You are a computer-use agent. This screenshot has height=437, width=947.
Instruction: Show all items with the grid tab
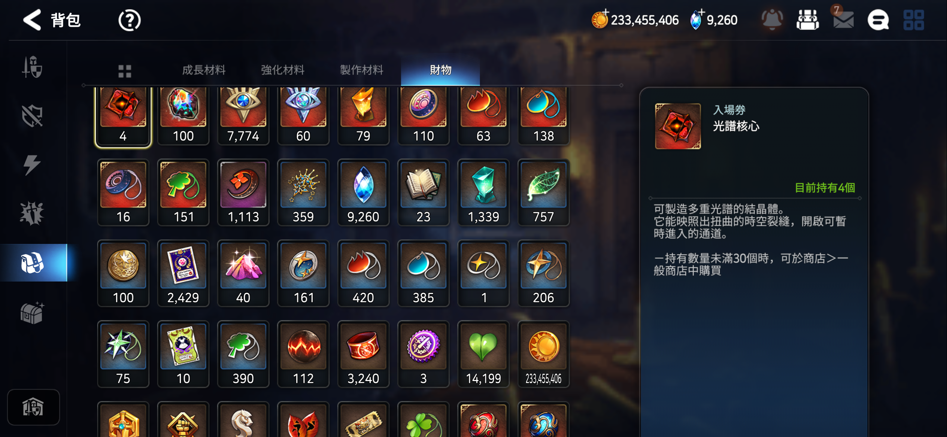pos(125,71)
